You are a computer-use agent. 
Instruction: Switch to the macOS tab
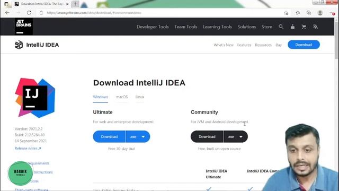122,97
